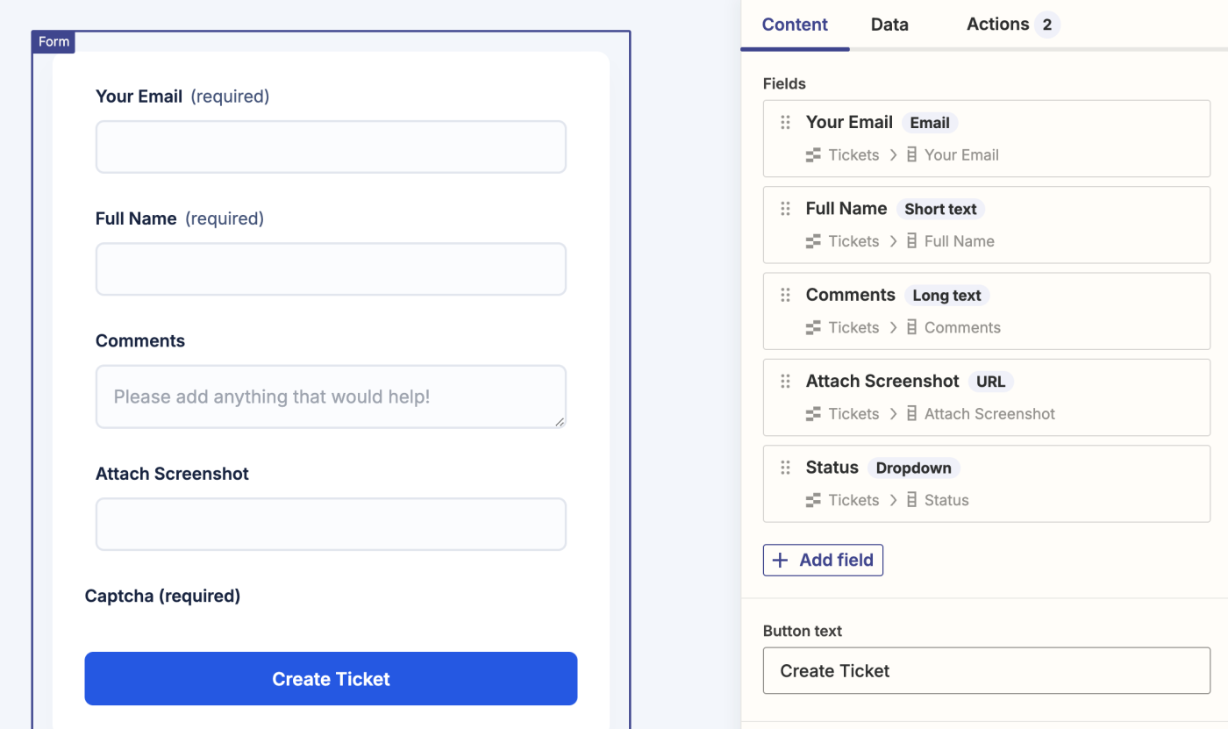Viewport: 1228px width, 729px height.
Task: Click the Status field drag handle icon
Action: pos(786,468)
